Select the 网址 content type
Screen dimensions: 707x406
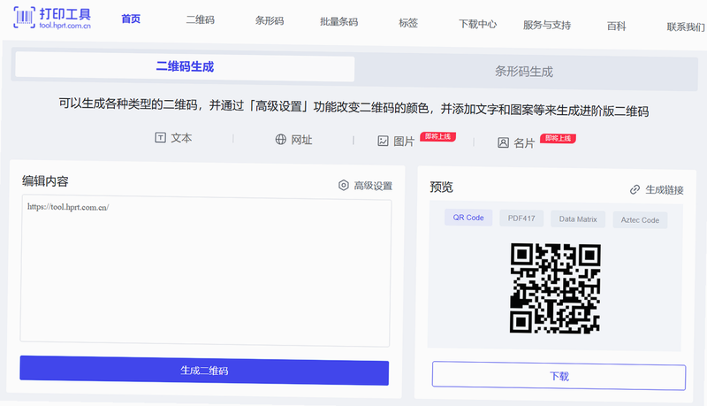coord(293,140)
